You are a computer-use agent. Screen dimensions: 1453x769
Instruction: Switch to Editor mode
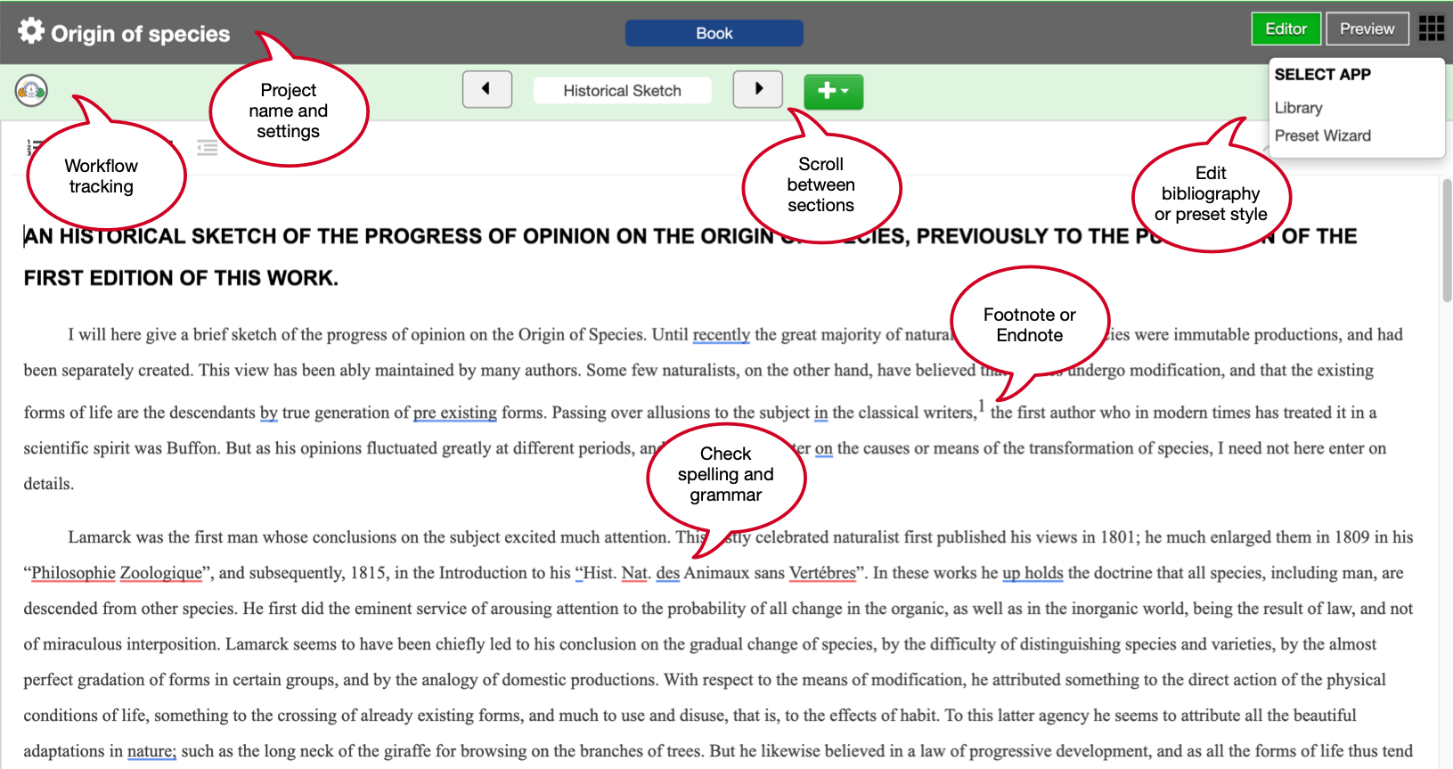(1286, 29)
